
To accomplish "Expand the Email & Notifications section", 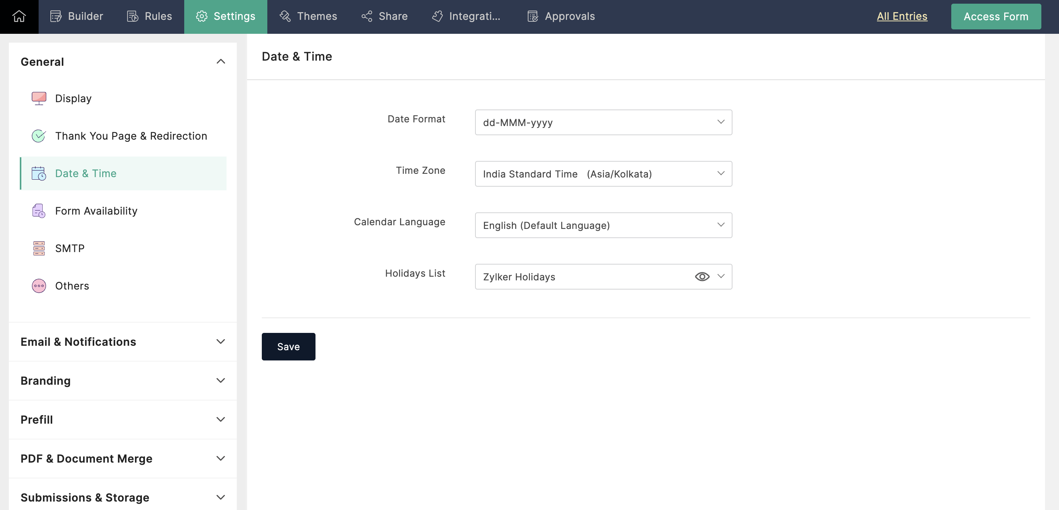I will 220,341.
